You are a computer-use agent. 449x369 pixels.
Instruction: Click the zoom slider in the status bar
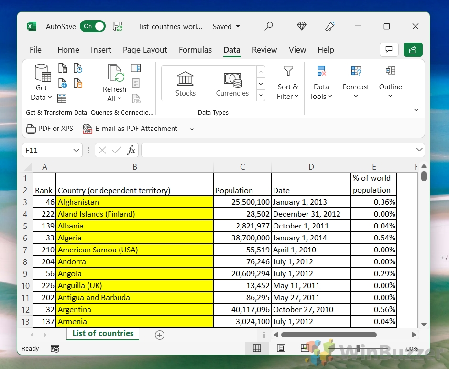[x=358, y=348]
